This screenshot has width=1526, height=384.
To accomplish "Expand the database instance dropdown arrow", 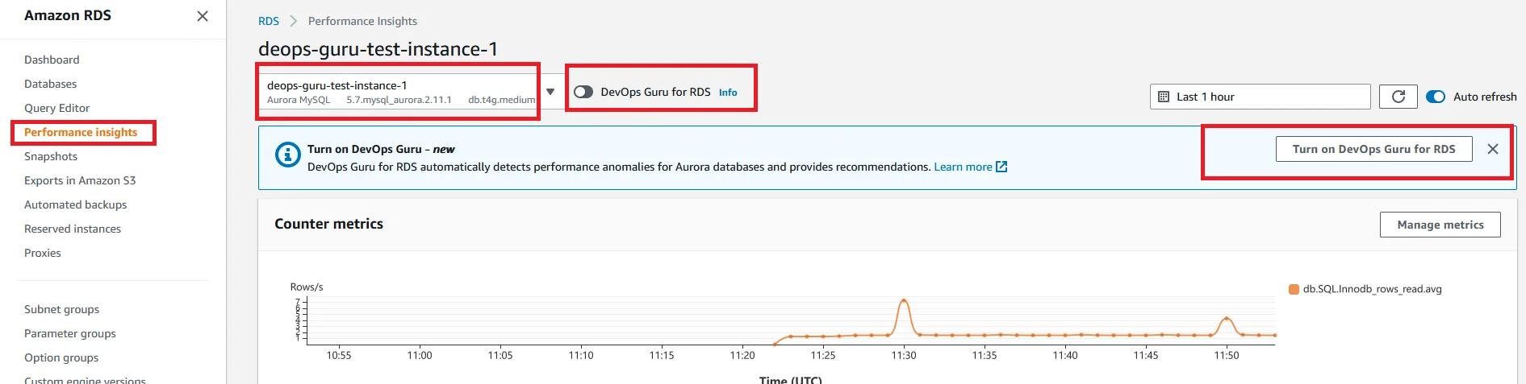I will [550, 92].
